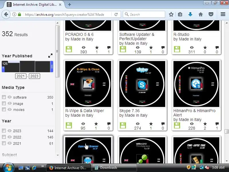Show the desktop from quick launch
Screen dimensions: 229x172
click(x=21, y=168)
